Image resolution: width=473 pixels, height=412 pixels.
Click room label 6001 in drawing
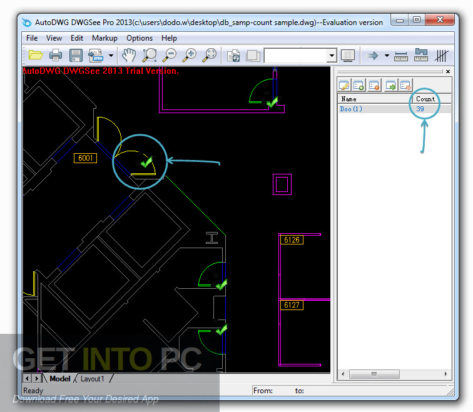coord(85,158)
